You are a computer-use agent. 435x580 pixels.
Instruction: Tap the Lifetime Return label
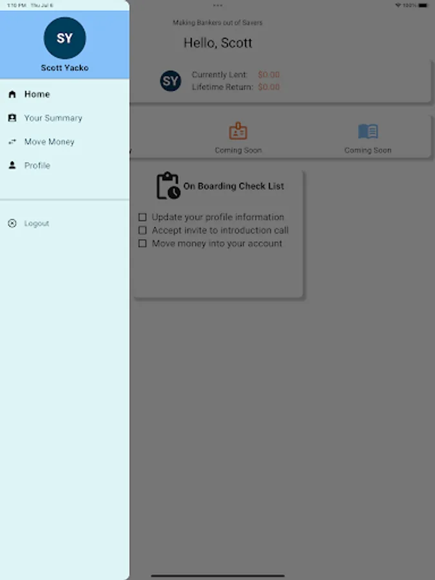coord(222,87)
